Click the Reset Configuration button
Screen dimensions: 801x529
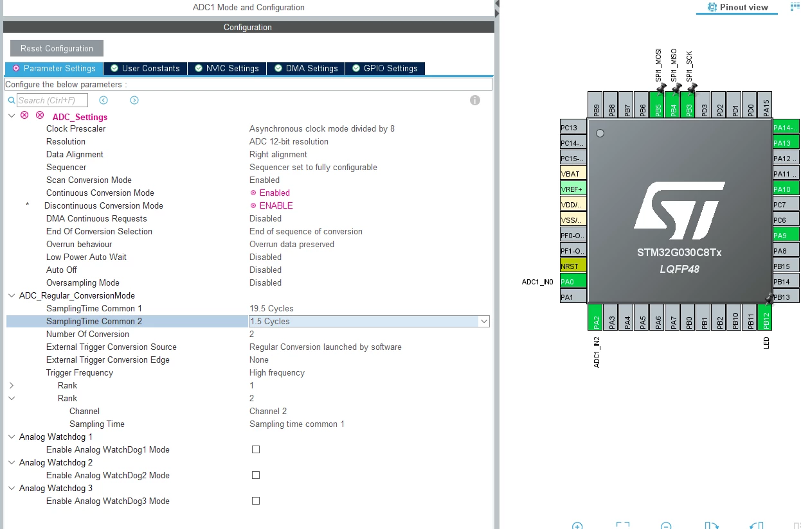point(57,48)
